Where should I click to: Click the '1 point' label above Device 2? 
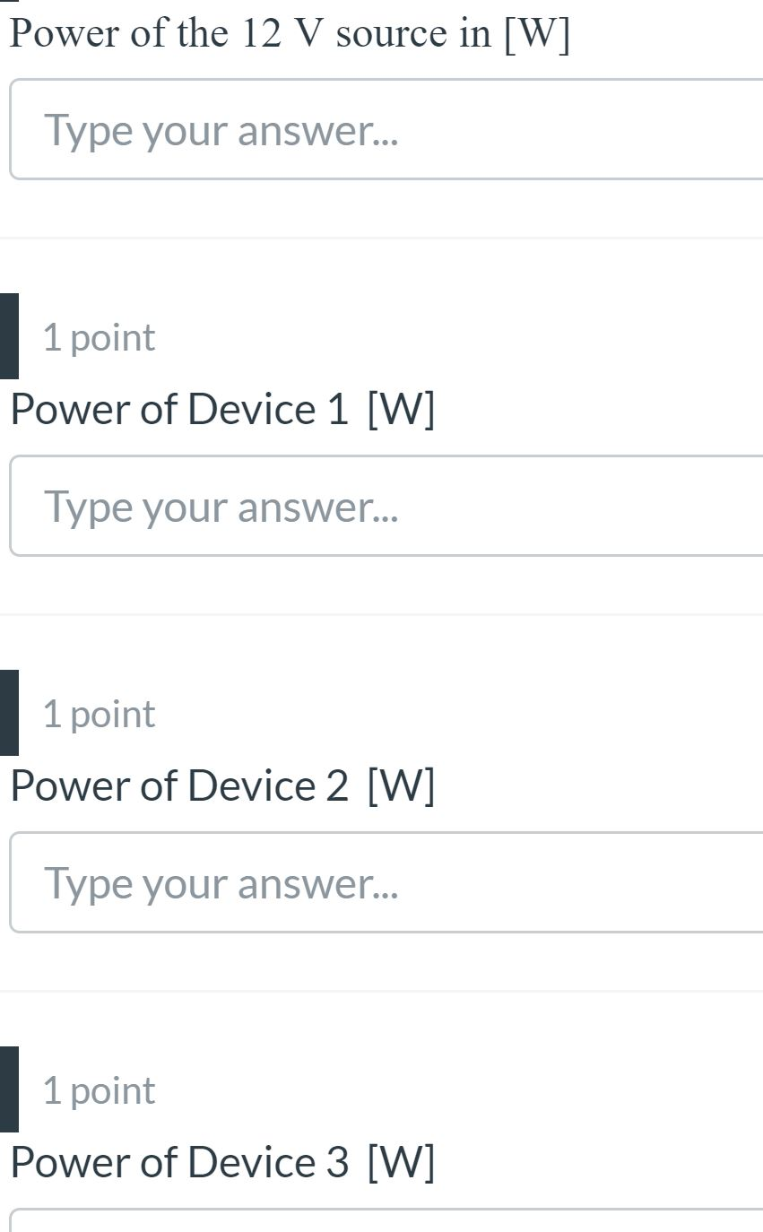pyautogui.click(x=98, y=714)
